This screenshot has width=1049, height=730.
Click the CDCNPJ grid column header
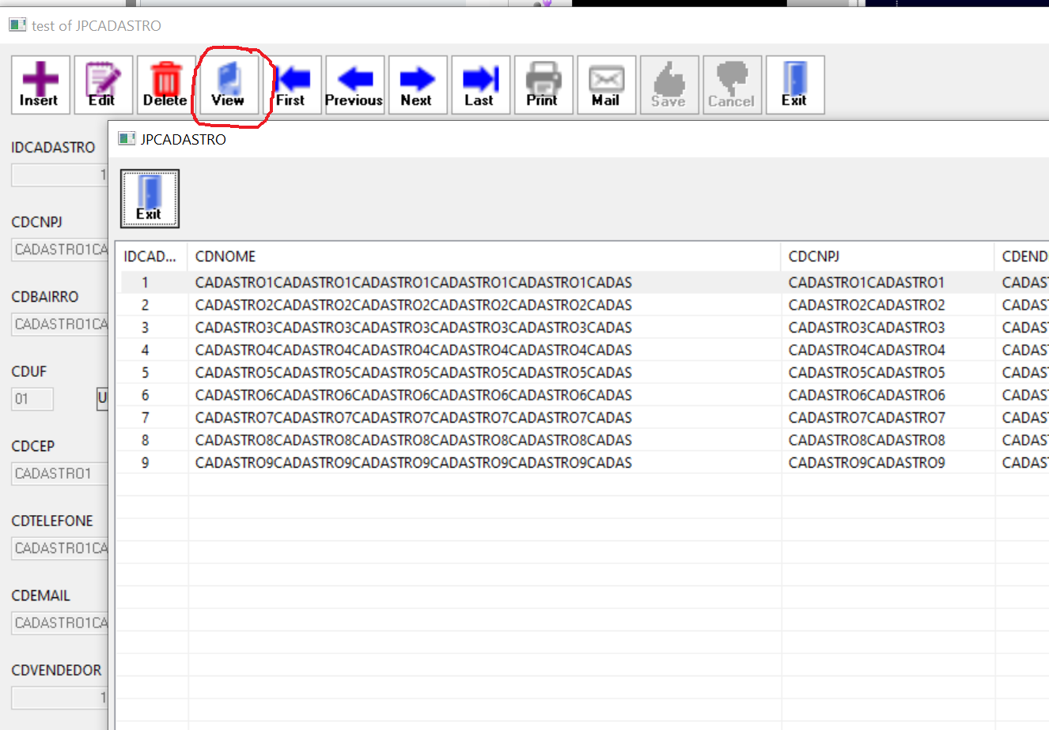tap(886, 257)
